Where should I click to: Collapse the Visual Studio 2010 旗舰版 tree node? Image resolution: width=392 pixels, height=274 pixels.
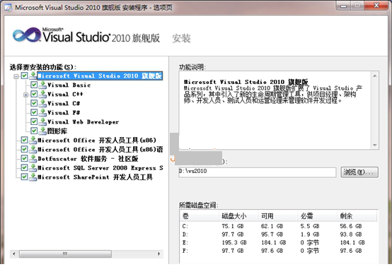coord(16,76)
